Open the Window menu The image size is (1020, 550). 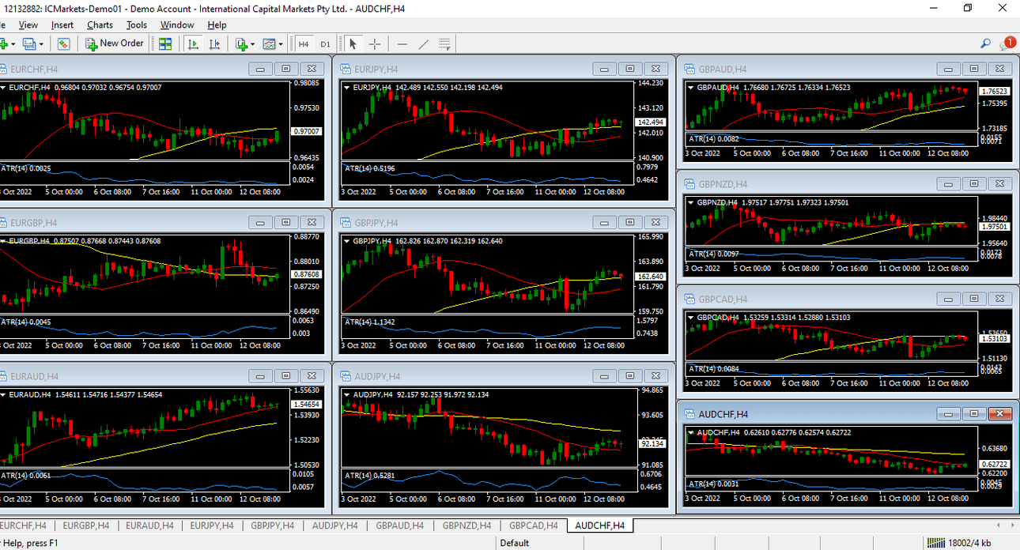177,24
